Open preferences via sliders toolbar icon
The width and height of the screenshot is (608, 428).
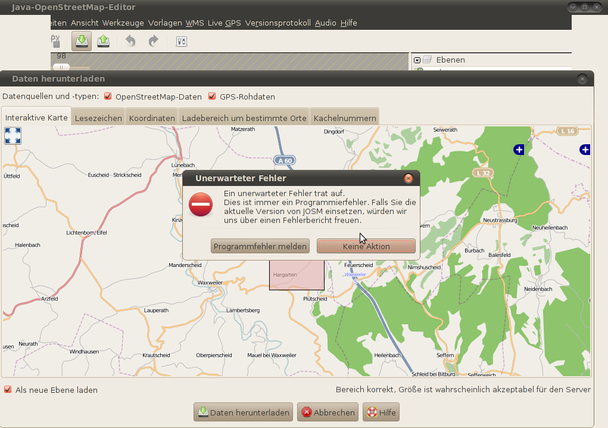point(182,41)
